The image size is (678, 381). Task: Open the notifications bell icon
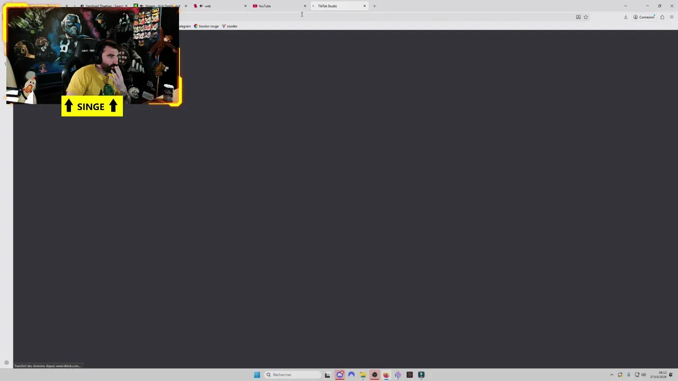tap(671, 375)
